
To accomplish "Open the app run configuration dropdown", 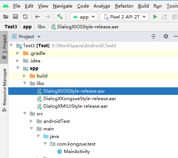I will pos(84,17).
